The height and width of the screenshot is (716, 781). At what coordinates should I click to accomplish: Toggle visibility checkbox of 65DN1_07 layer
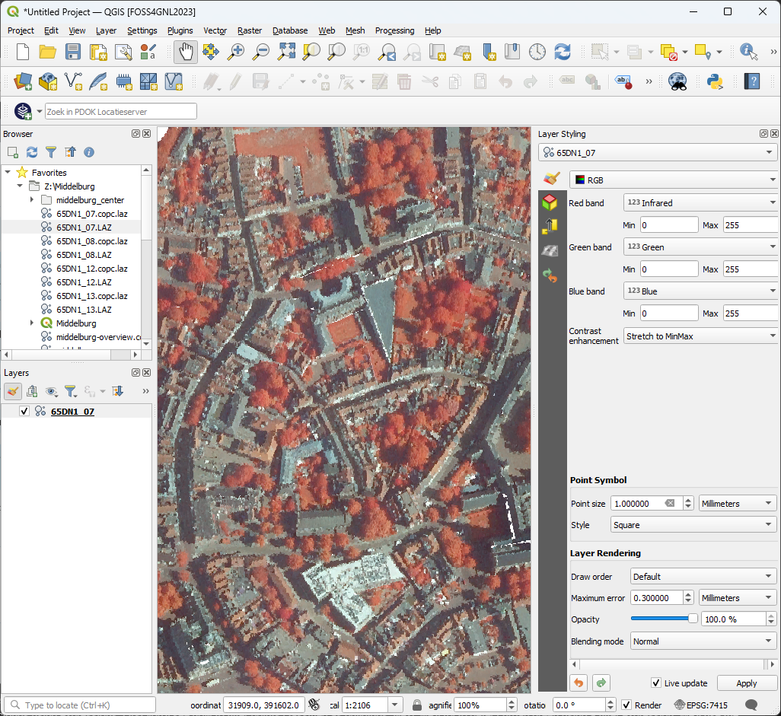click(24, 412)
